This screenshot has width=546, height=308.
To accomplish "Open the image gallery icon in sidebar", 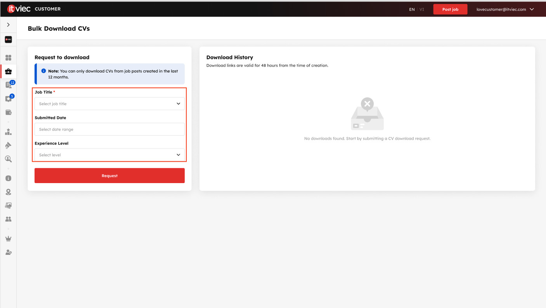I will coord(8,206).
